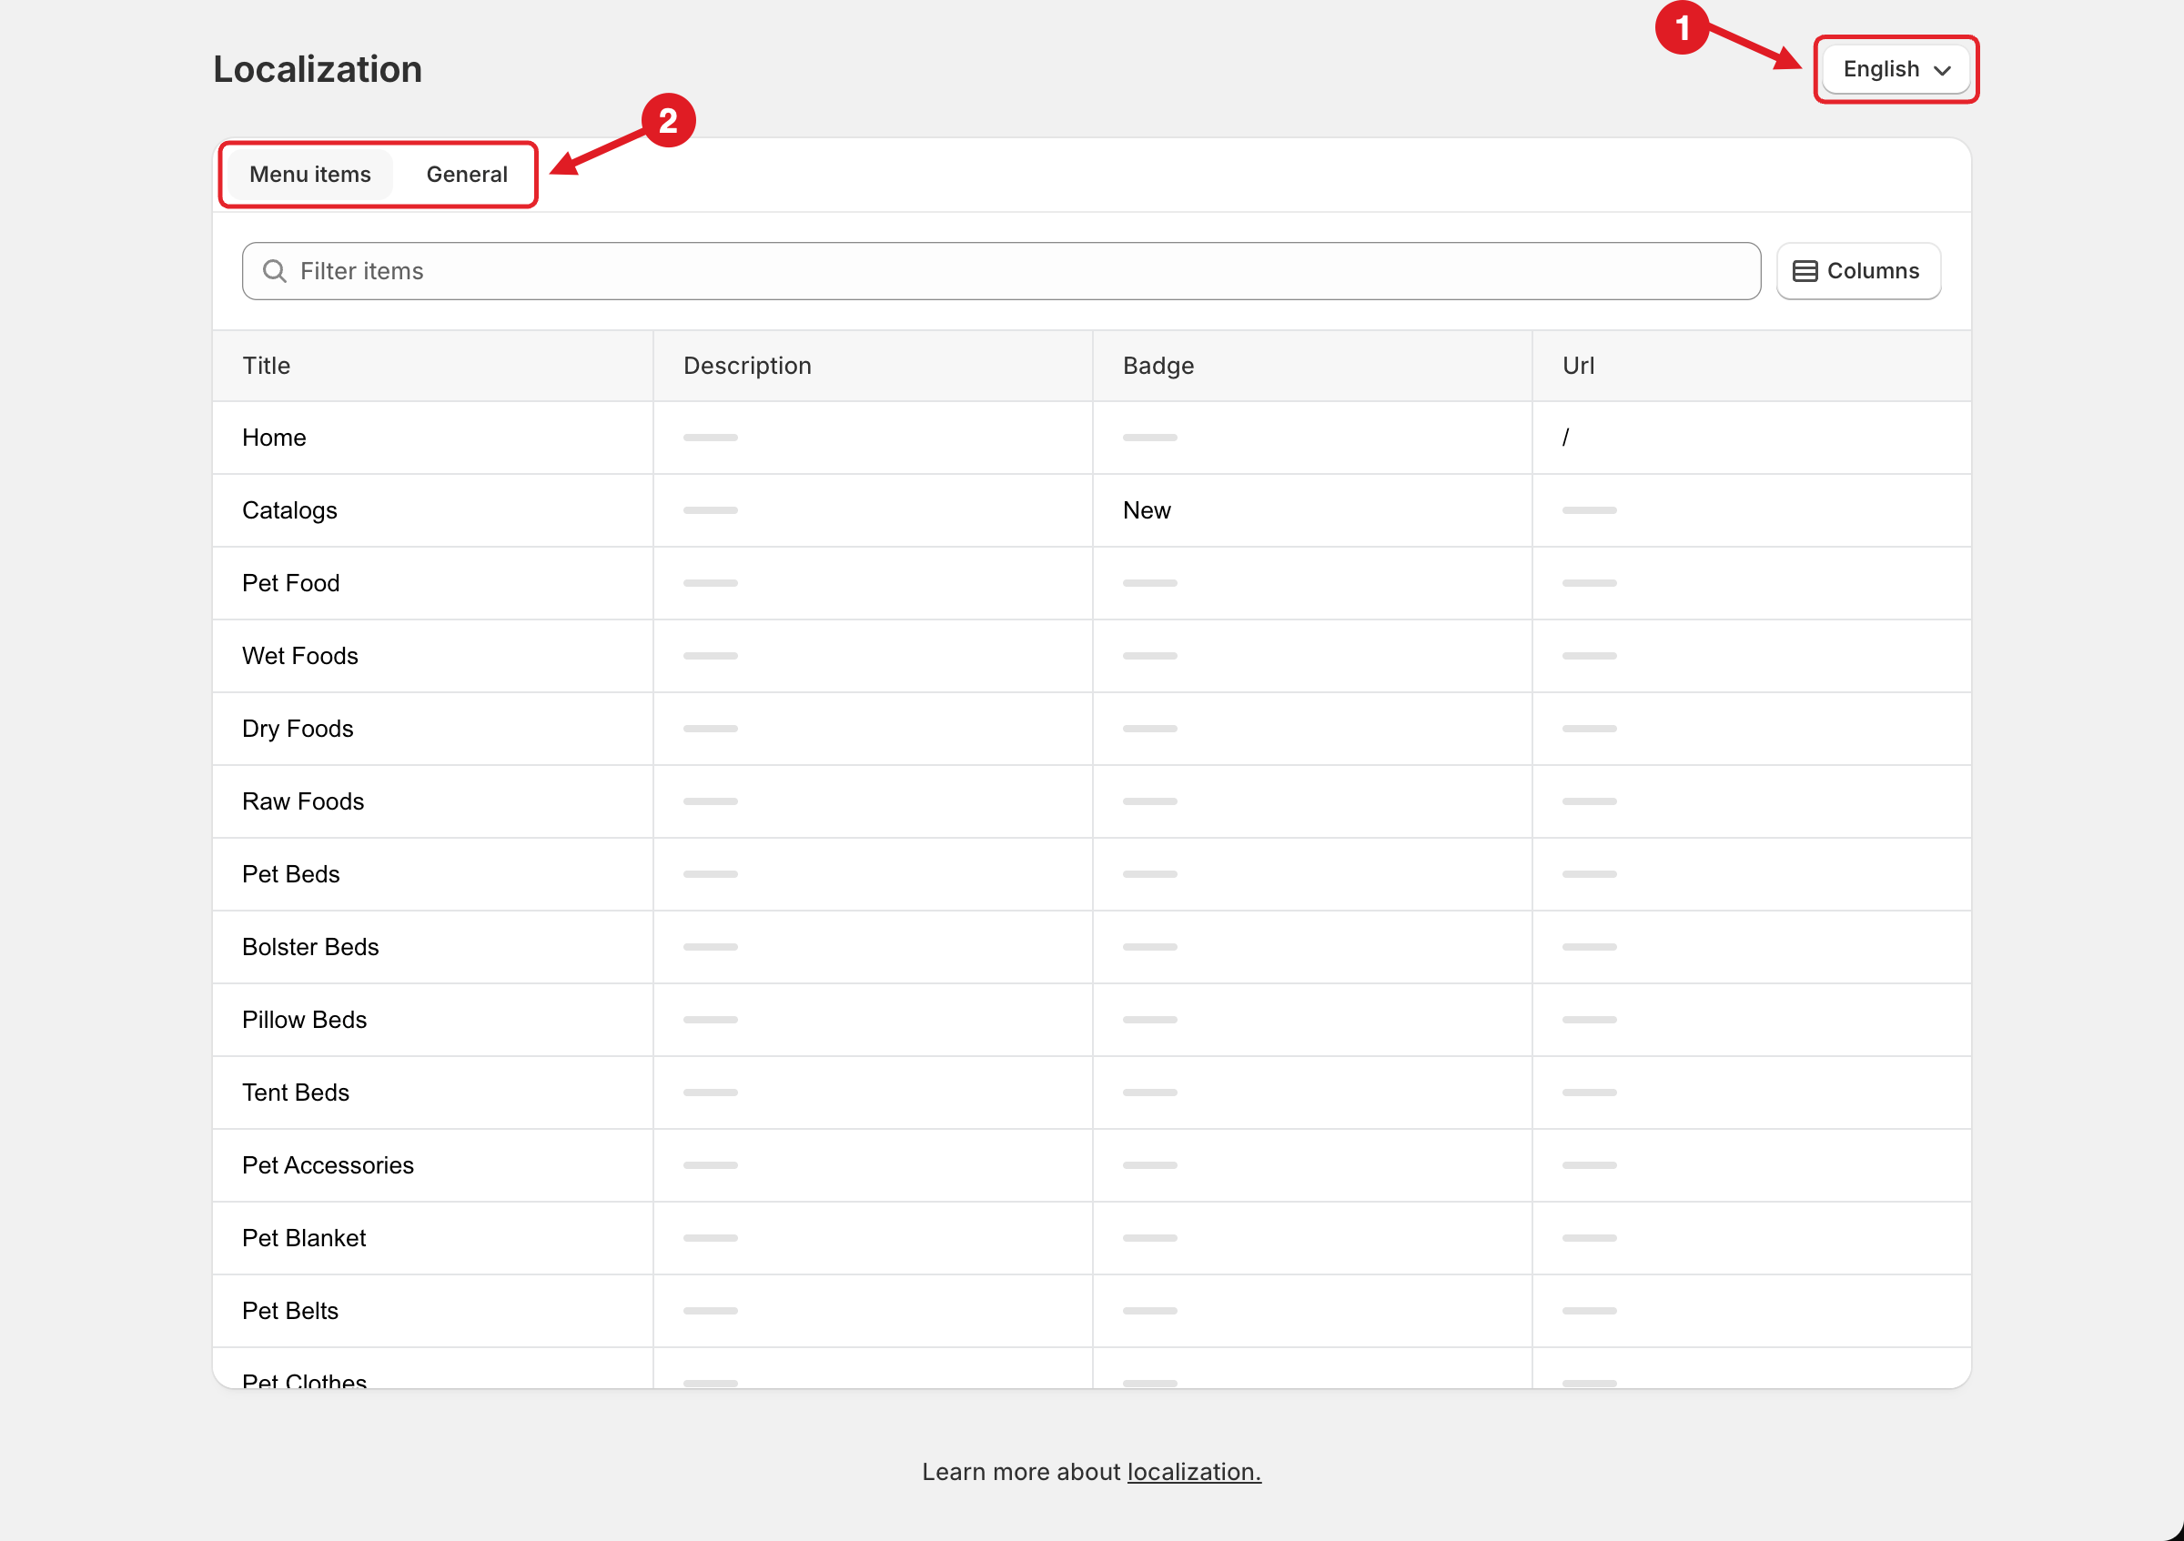Select the Home title cell

click(x=433, y=438)
